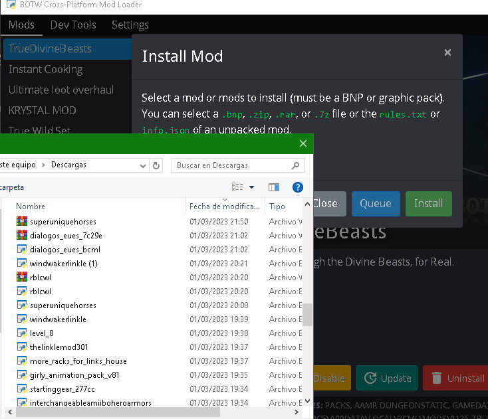
Task: Click the trash icon on Uninstall button
Action: click(x=437, y=378)
